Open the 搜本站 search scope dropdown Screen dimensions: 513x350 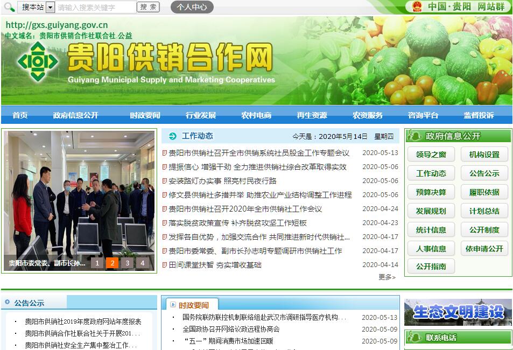[50, 7]
